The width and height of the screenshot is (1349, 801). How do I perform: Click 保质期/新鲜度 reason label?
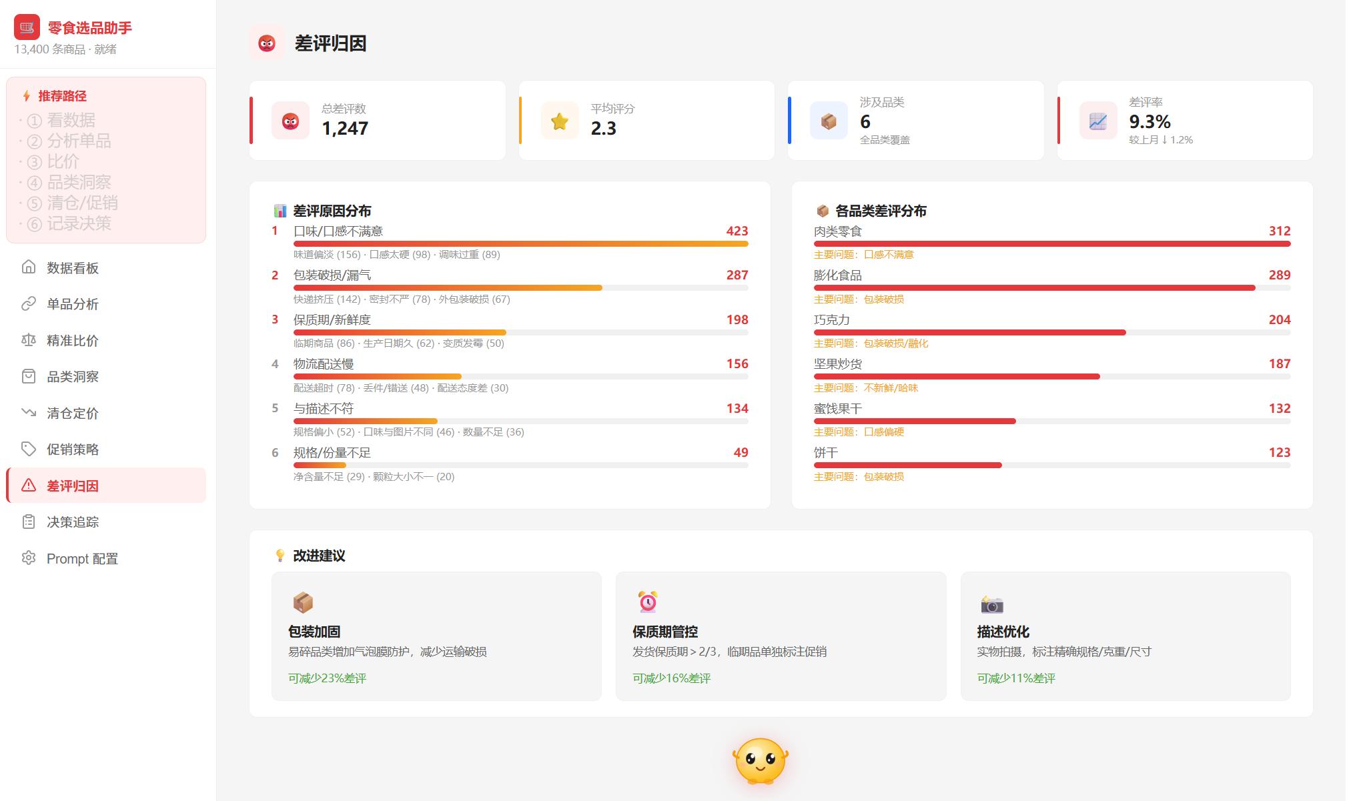tap(332, 319)
